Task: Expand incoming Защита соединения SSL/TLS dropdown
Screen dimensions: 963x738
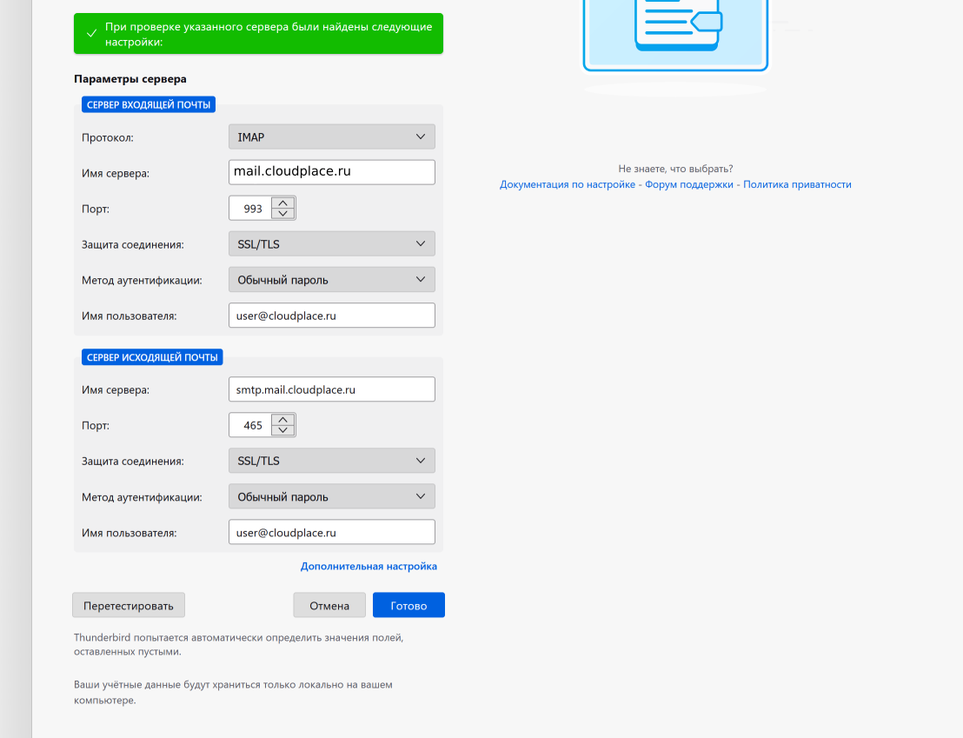Action: (x=331, y=244)
